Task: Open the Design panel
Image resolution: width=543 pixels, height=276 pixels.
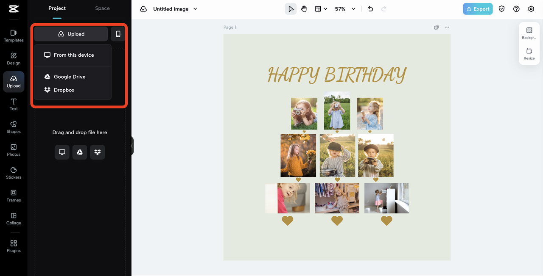Action: coord(14,59)
